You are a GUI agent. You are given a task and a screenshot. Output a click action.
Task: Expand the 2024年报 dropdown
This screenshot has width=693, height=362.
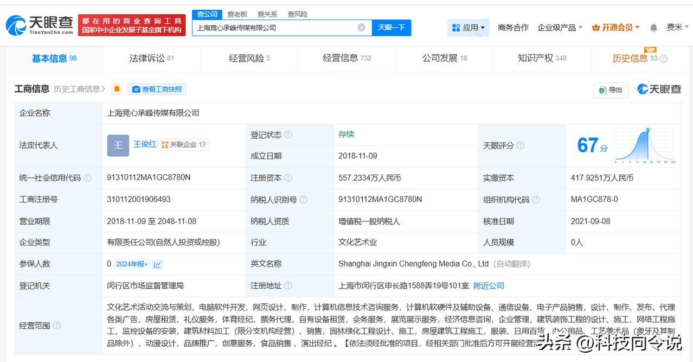pyautogui.click(x=132, y=264)
